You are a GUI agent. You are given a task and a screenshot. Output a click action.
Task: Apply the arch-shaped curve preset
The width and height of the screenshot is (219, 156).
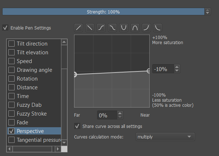(135, 27)
